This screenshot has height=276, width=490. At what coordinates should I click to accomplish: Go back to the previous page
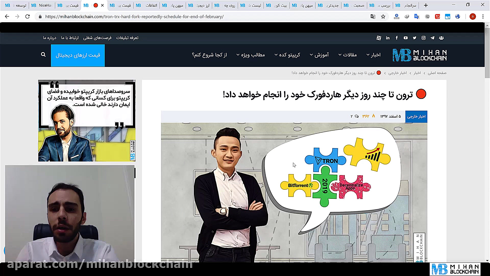[x=7, y=17]
